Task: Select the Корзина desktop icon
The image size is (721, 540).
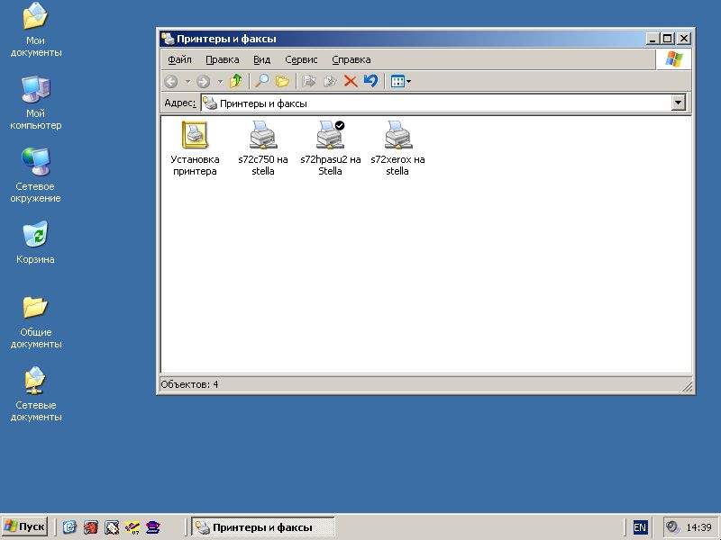Action: (x=35, y=236)
